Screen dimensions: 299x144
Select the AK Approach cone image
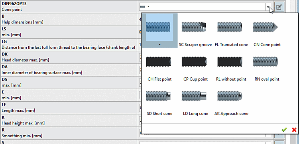tap(230, 96)
